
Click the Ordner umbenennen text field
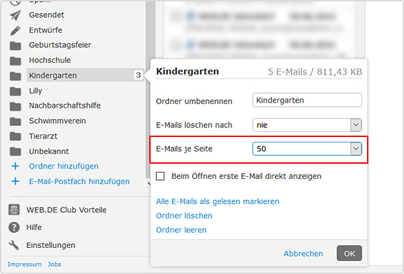pos(307,100)
